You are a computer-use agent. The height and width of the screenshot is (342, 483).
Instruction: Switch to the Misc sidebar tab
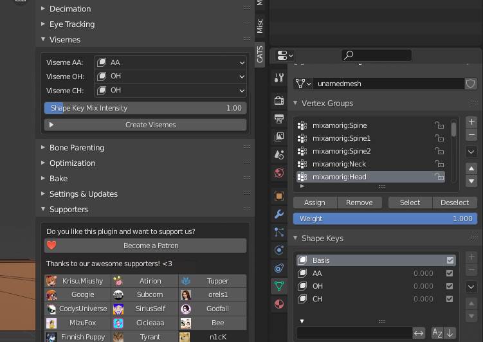click(x=260, y=26)
